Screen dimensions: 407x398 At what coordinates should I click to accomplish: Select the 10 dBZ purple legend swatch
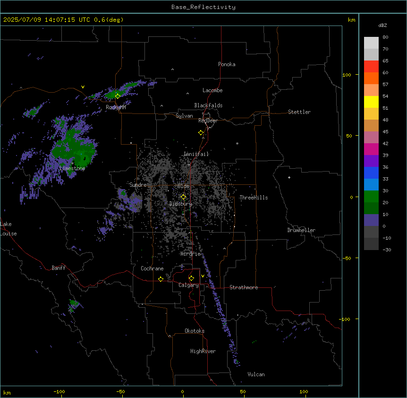coord(371,220)
